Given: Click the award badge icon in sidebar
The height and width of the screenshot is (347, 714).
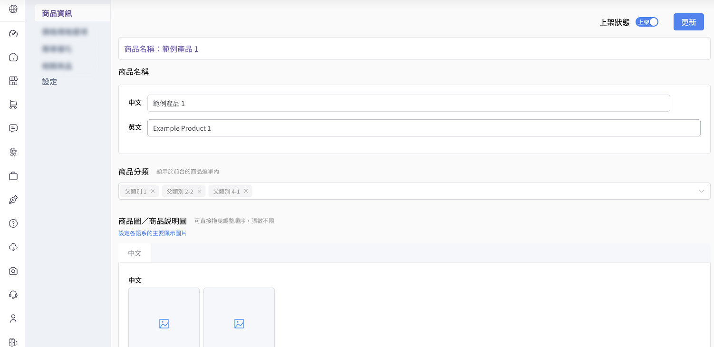Looking at the screenshot, I should 13,152.
